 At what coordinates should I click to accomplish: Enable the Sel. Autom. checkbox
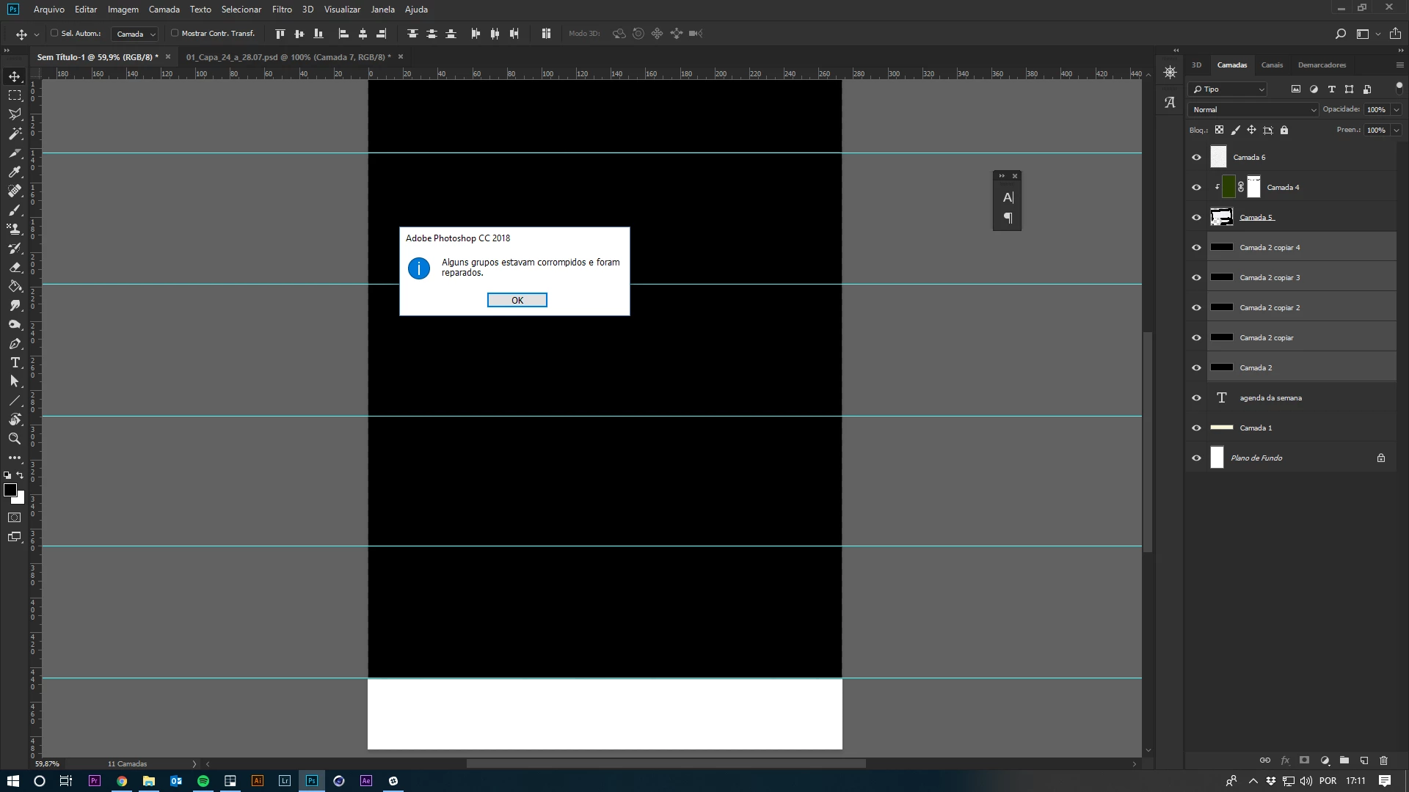[x=54, y=33]
